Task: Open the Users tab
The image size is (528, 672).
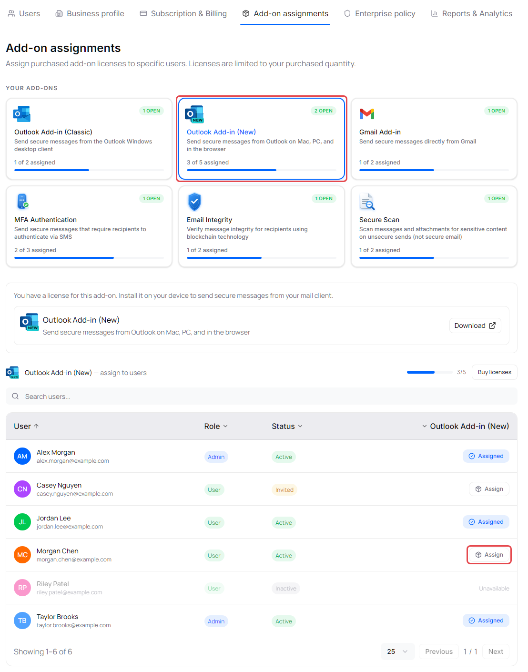Action: [24, 13]
